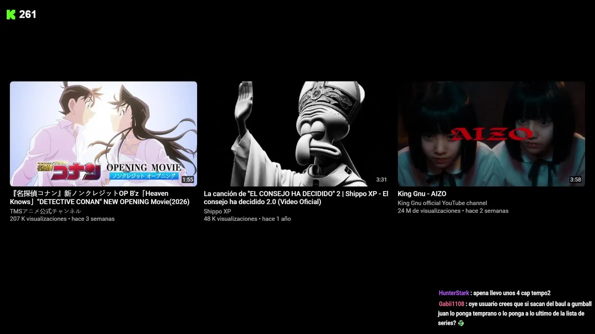The width and height of the screenshot is (595, 334).
Task: Open TMSアニメ公式チャンネル channel link
Action: [x=45, y=211]
